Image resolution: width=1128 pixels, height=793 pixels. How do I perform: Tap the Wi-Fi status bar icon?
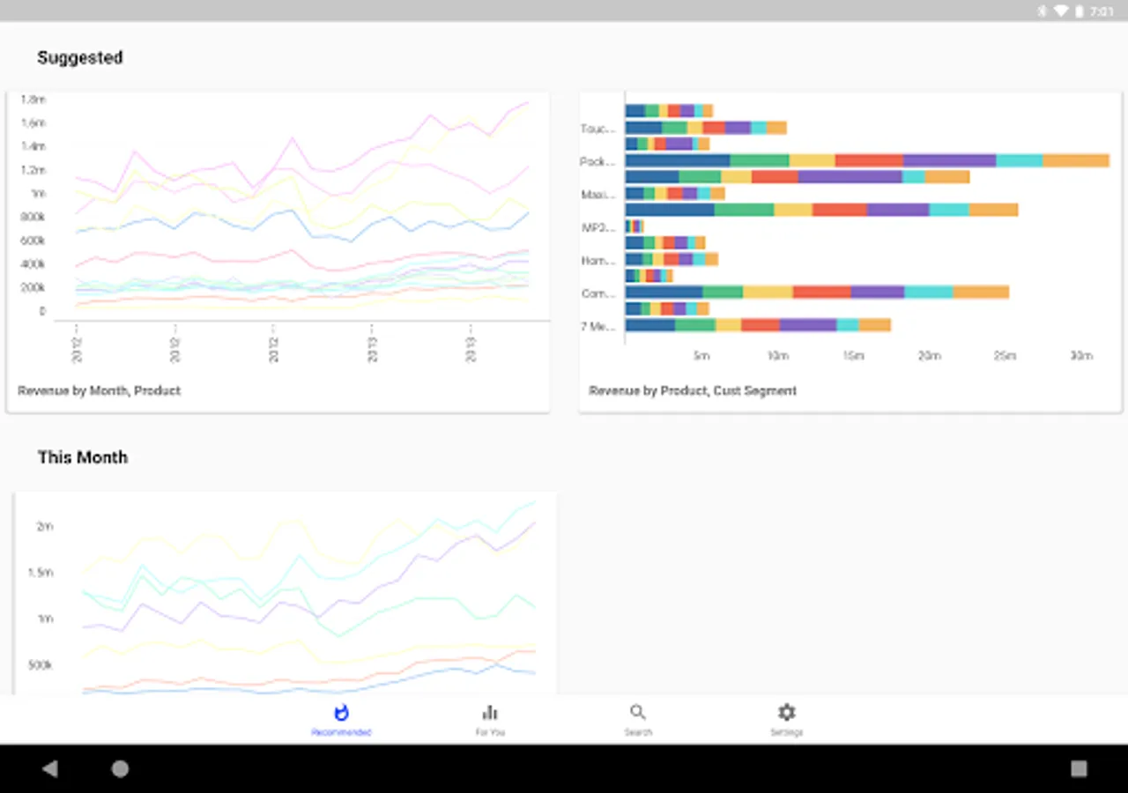[1060, 11]
